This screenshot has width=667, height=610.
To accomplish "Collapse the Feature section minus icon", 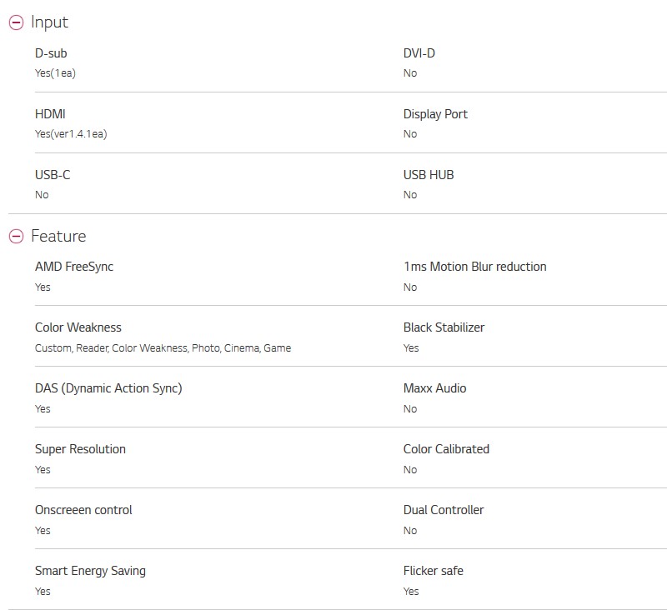I will click(x=16, y=237).
